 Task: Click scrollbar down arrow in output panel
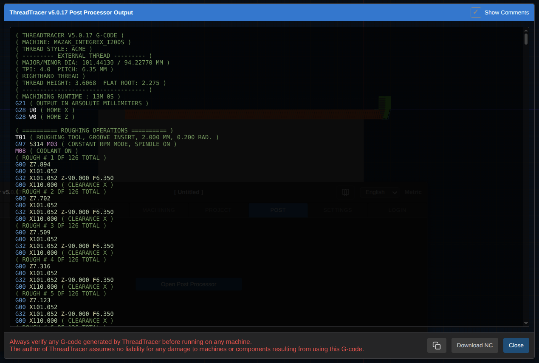[526, 324]
